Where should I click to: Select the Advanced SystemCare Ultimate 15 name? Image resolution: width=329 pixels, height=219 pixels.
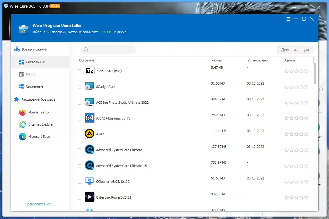point(121,166)
